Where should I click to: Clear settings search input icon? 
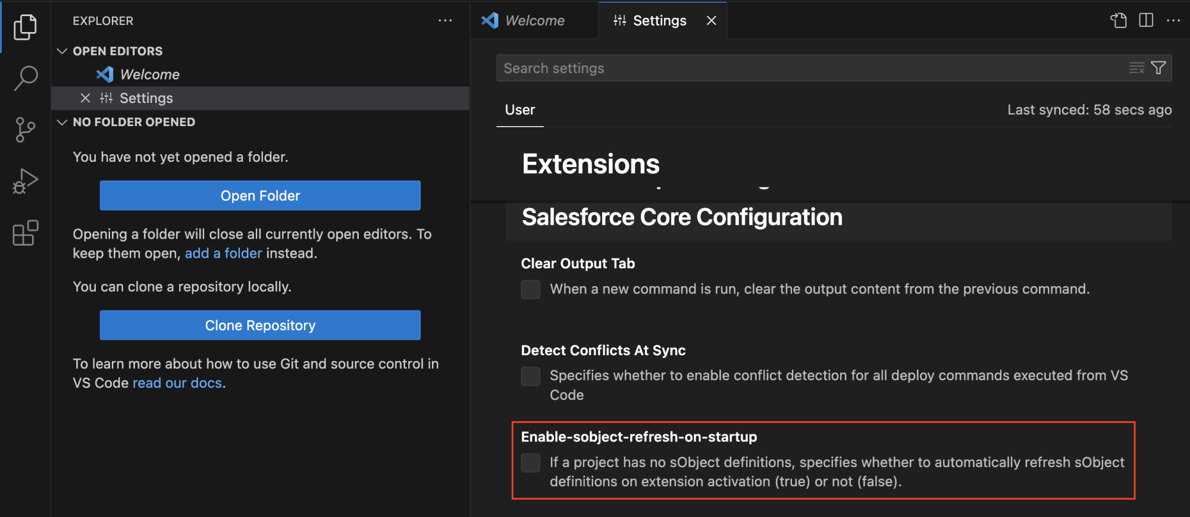point(1136,68)
